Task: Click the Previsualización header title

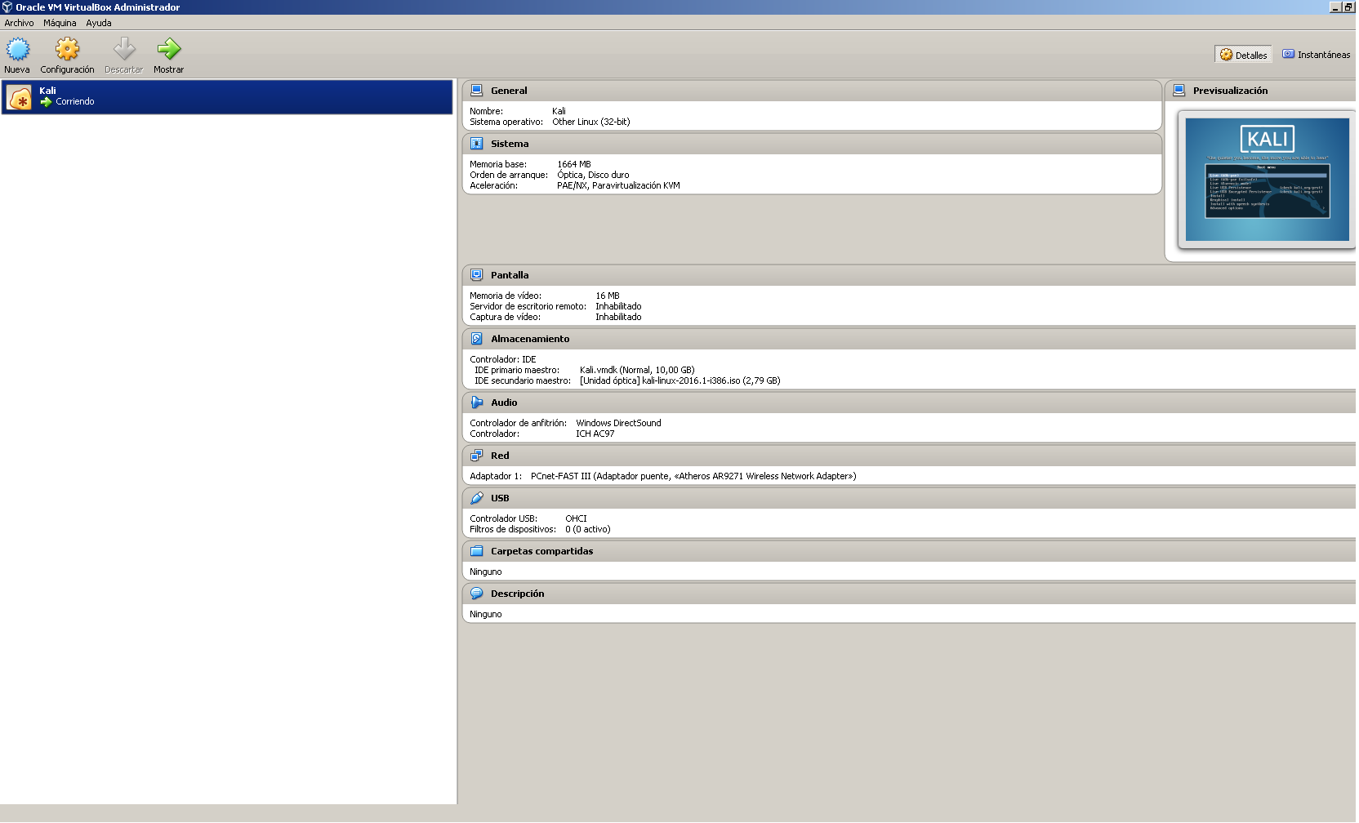Action: click(1230, 91)
